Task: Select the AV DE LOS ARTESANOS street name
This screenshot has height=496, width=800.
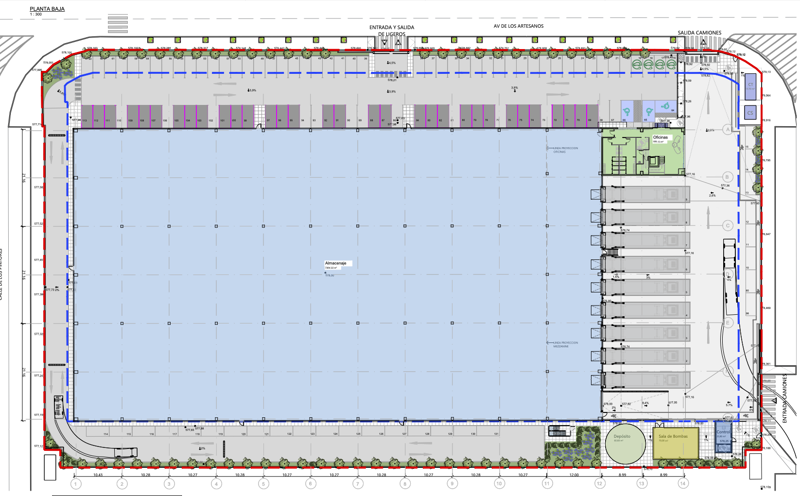Action: click(519, 26)
